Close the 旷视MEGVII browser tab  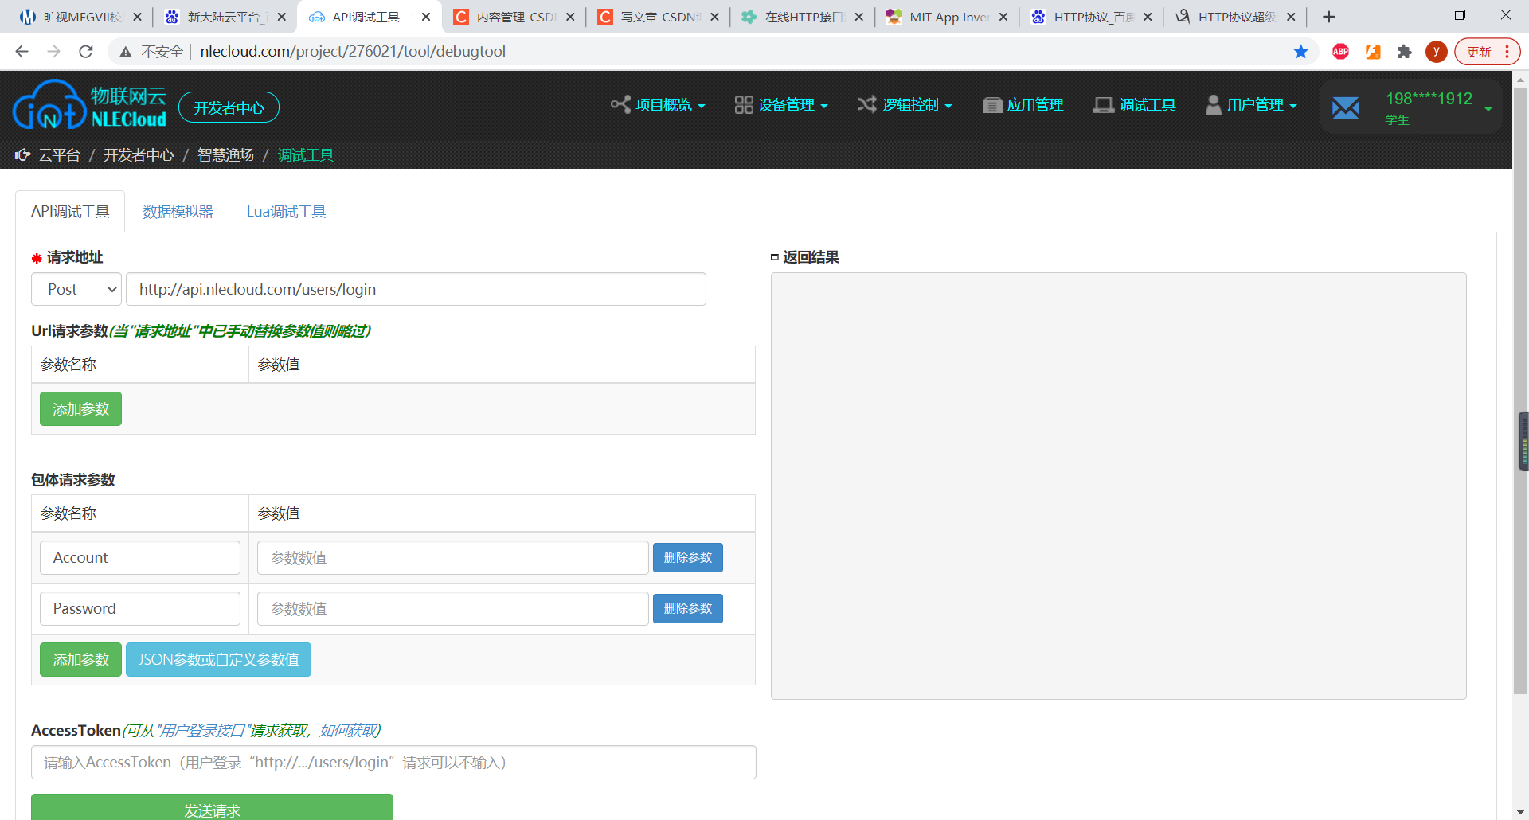137,17
